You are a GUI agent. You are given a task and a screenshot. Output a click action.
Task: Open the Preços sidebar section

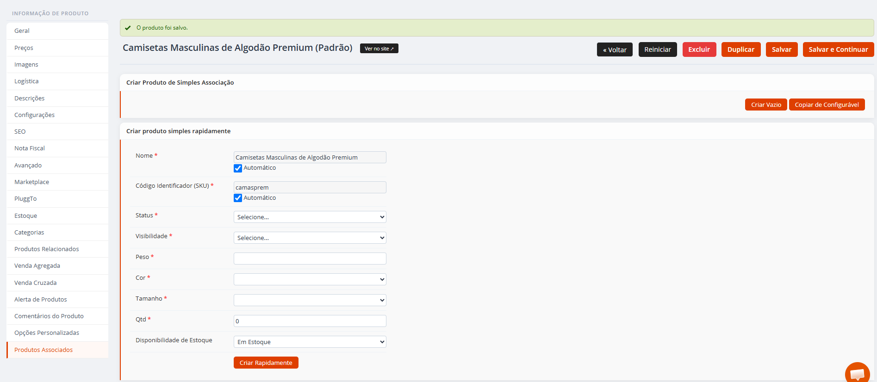click(57, 48)
